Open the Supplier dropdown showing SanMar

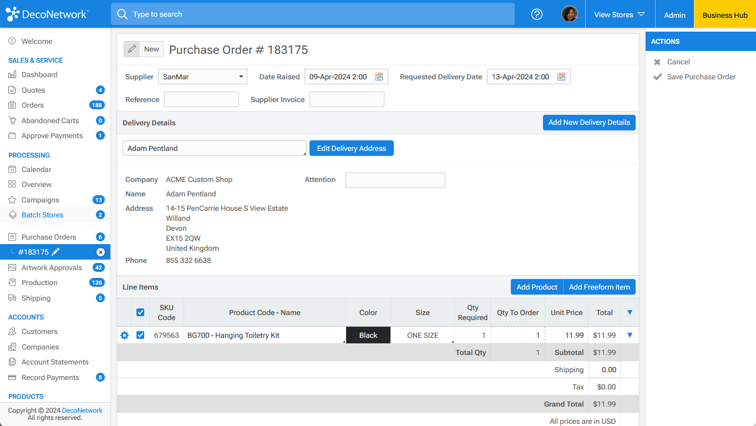click(202, 77)
